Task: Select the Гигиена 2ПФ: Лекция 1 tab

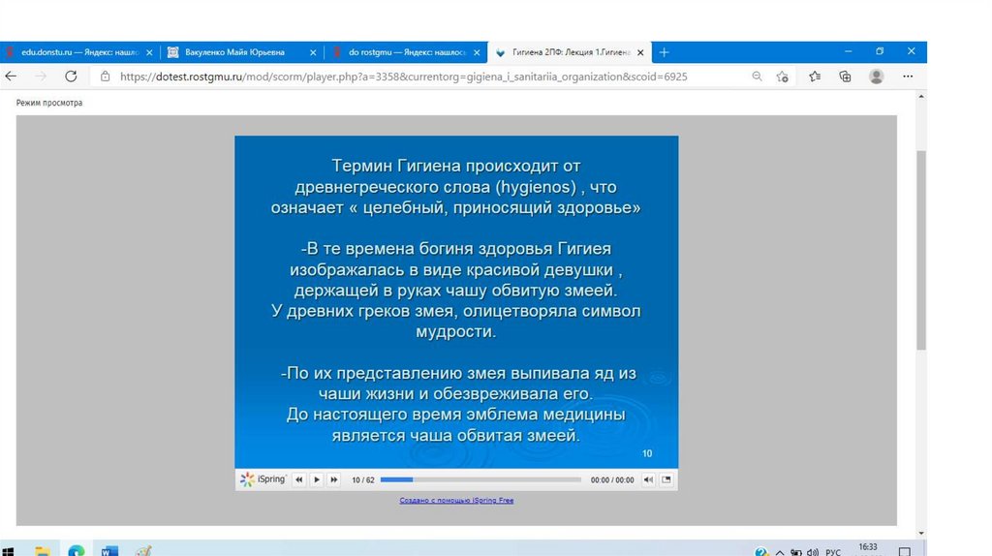Action: 572,52
